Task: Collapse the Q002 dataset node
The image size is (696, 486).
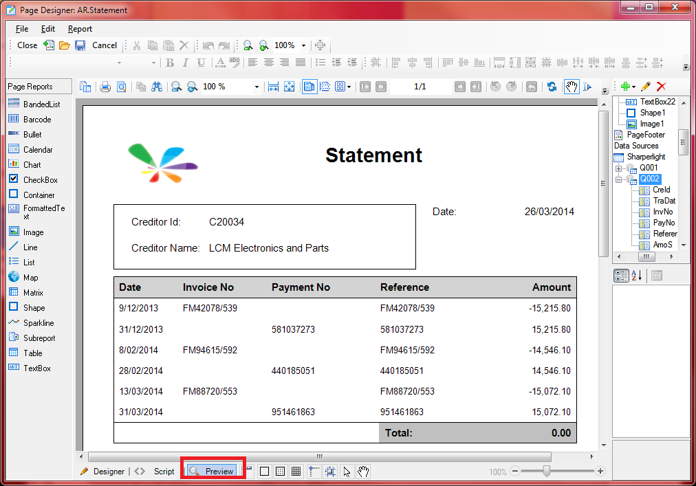Action: [x=618, y=179]
